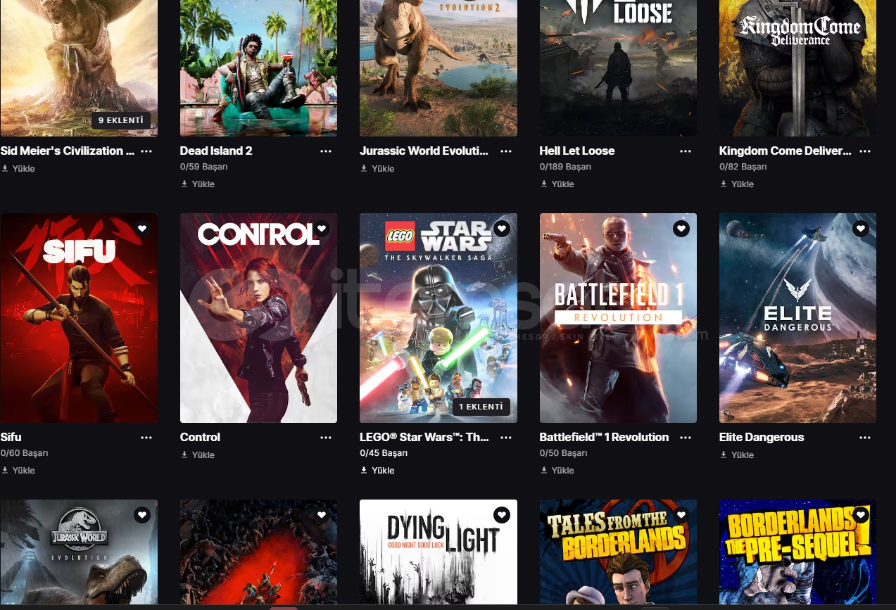Click Yükle under Sifu
The width and height of the screenshot is (896, 610).
18,471
